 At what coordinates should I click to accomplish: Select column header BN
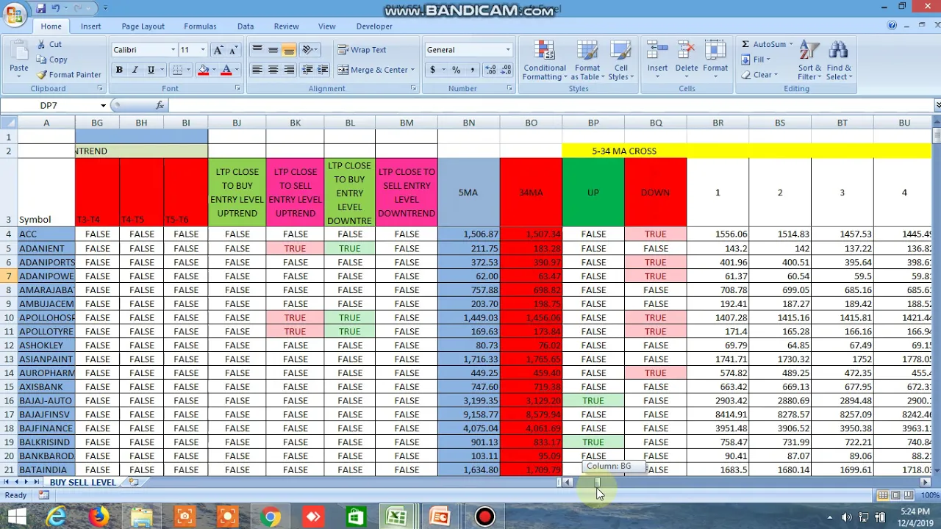[469, 123]
